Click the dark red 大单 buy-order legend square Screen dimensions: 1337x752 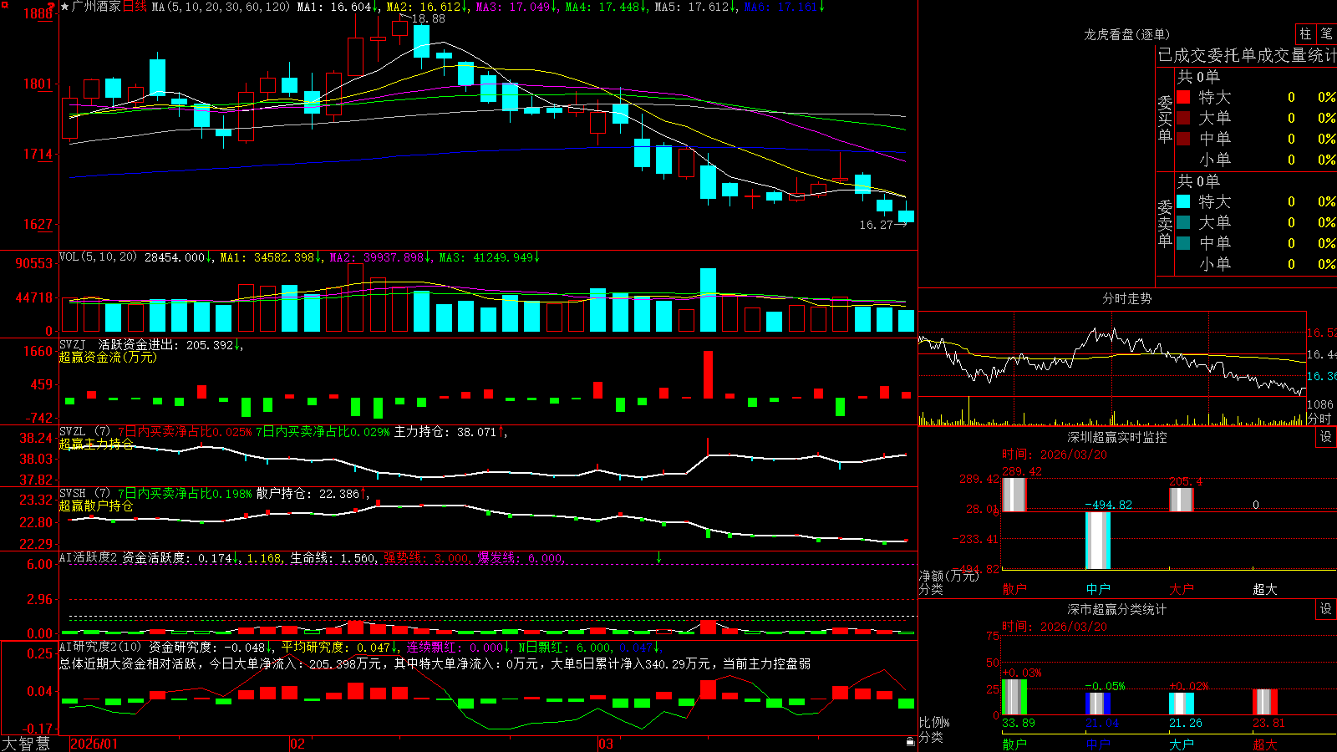click(x=1183, y=118)
